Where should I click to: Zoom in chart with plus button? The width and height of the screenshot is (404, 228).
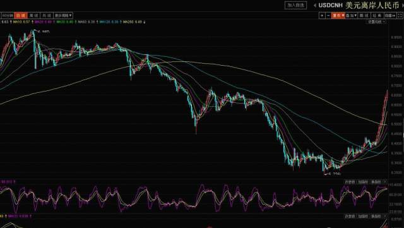322,16
